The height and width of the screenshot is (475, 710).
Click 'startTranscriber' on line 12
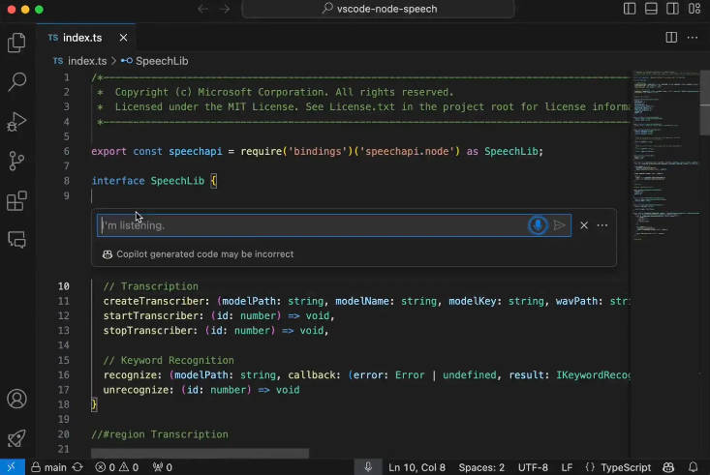151,315
